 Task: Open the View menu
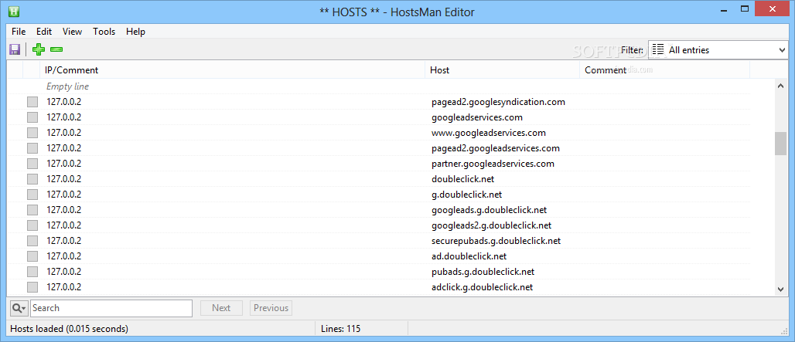(x=72, y=32)
